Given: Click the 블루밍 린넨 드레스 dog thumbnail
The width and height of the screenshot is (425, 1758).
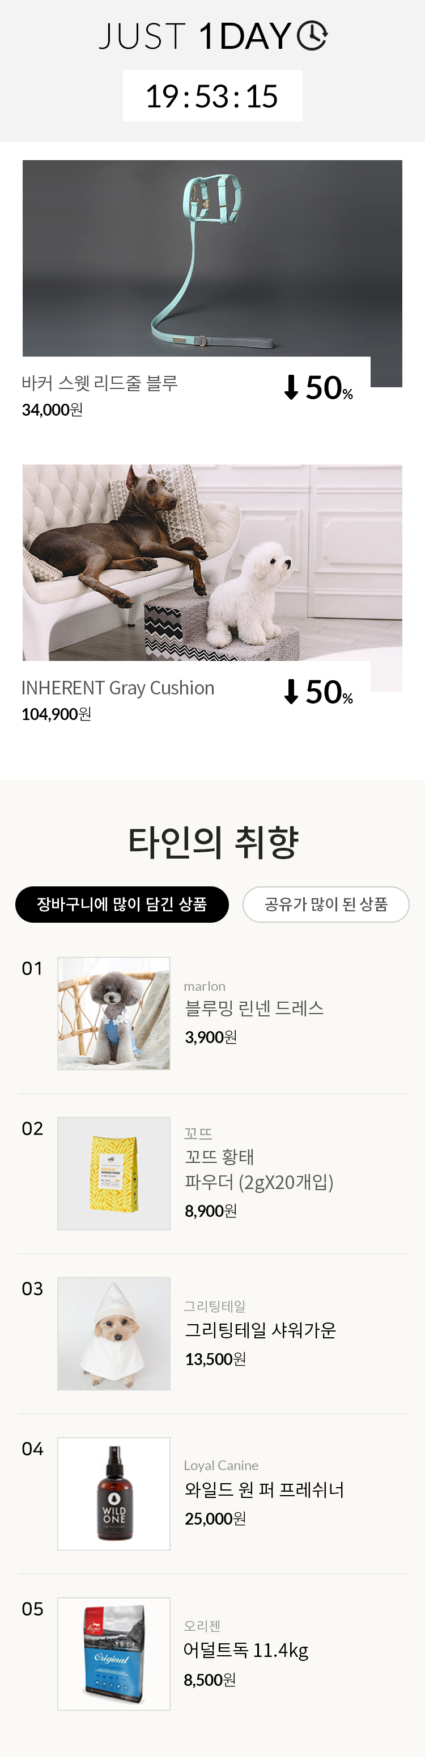Looking at the screenshot, I should 114,1014.
